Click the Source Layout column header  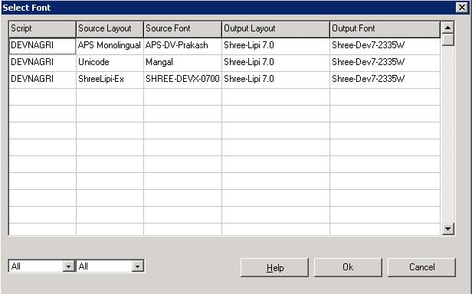110,29
